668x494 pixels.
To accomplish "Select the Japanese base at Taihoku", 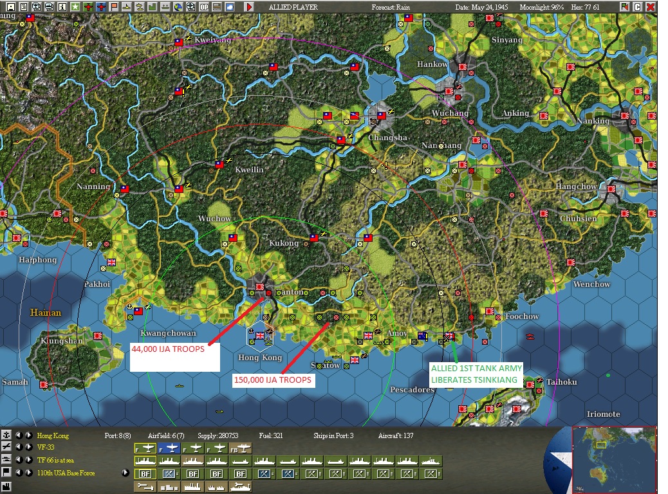I will pyautogui.click(x=530, y=384).
